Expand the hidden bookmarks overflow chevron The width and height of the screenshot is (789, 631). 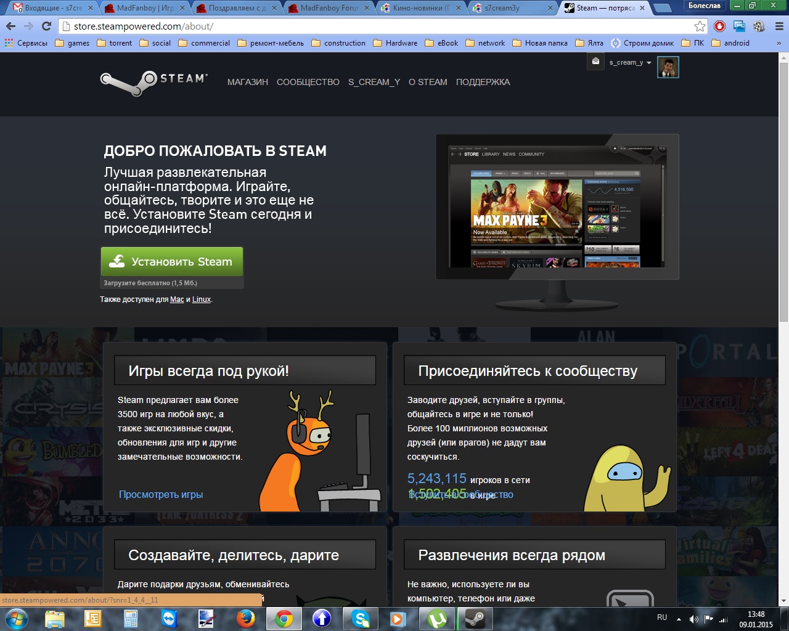click(x=779, y=43)
